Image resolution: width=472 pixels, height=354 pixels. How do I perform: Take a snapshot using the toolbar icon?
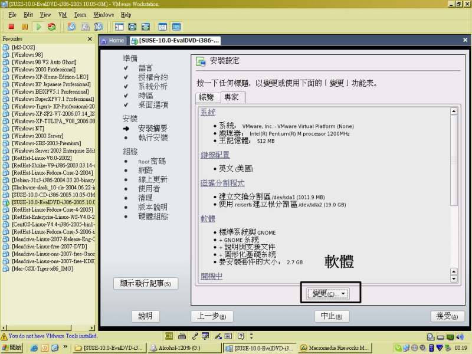(71, 27)
